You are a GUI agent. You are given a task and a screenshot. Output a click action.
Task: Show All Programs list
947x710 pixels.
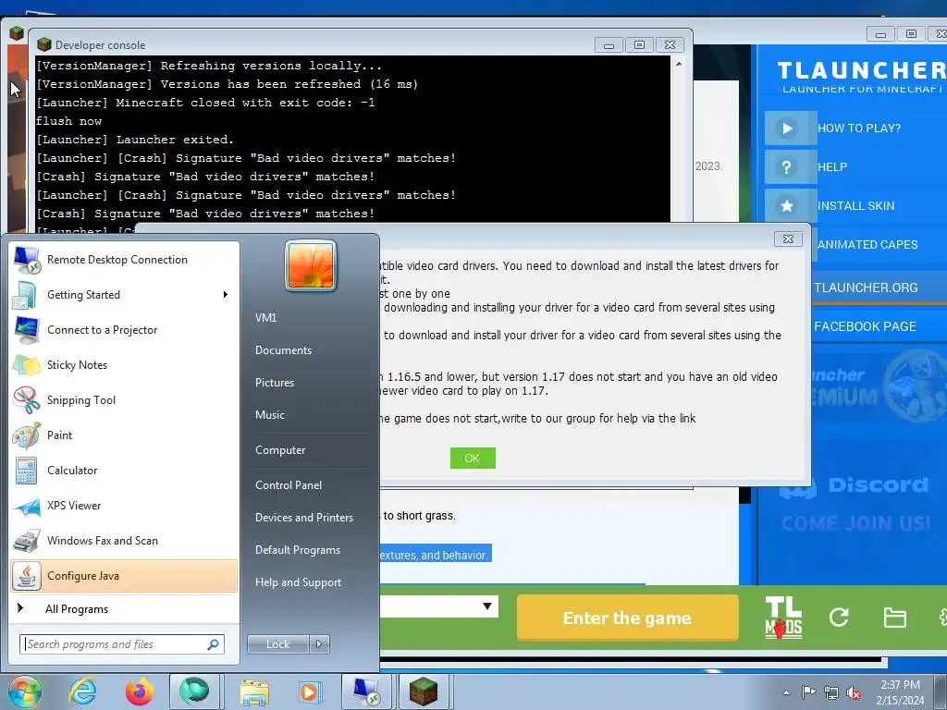click(124, 608)
